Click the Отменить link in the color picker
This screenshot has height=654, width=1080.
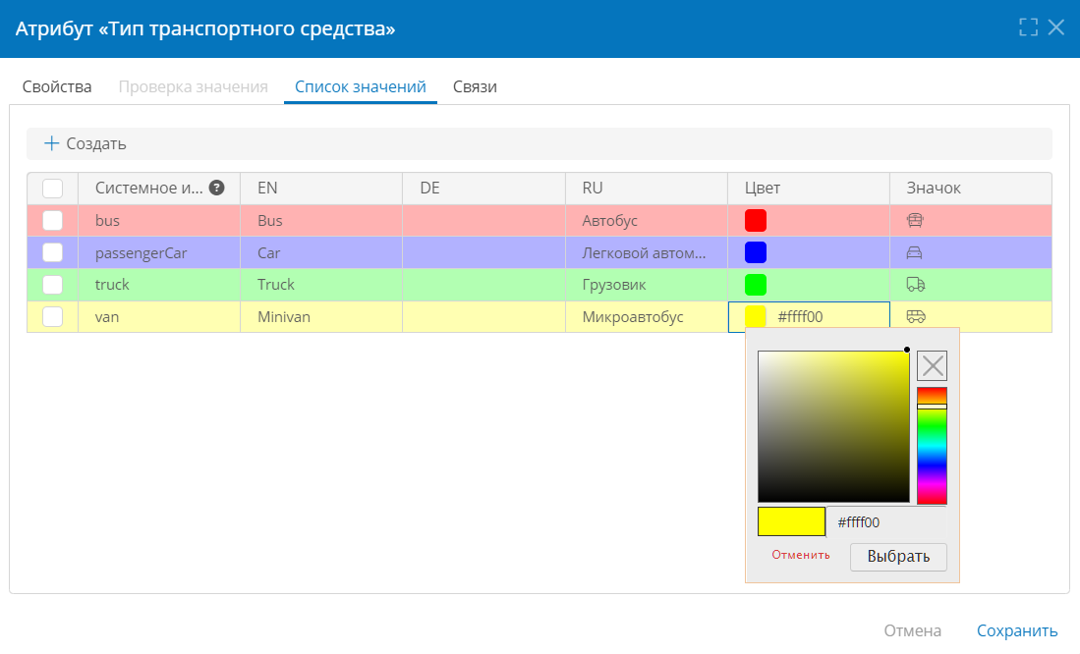click(x=800, y=555)
